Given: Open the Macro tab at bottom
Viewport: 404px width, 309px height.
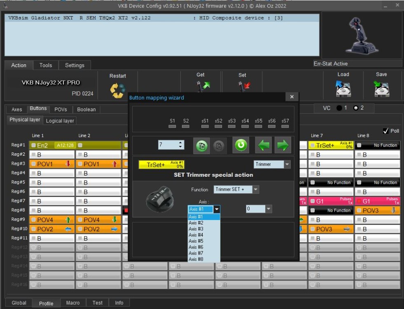Looking at the screenshot, I should 73,303.
